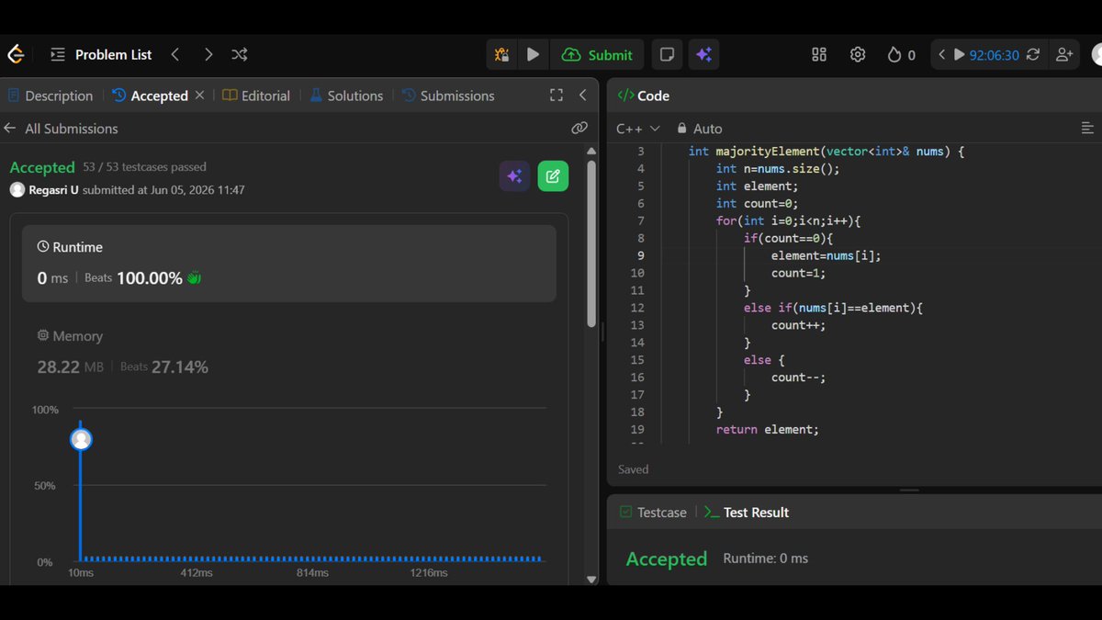Open the Problem List panel

coord(101,55)
